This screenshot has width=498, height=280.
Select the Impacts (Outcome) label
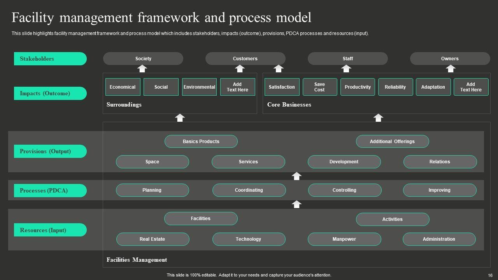(50, 93)
